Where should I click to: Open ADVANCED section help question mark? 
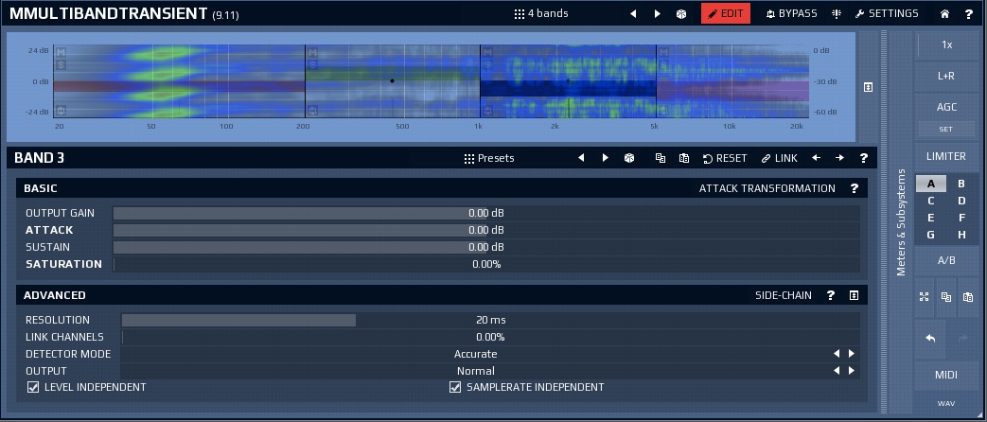(830, 295)
